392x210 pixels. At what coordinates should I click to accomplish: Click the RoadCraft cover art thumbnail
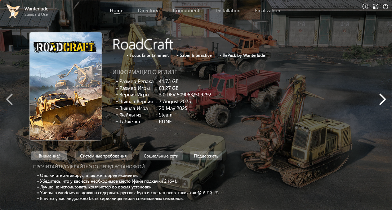pos(66,86)
